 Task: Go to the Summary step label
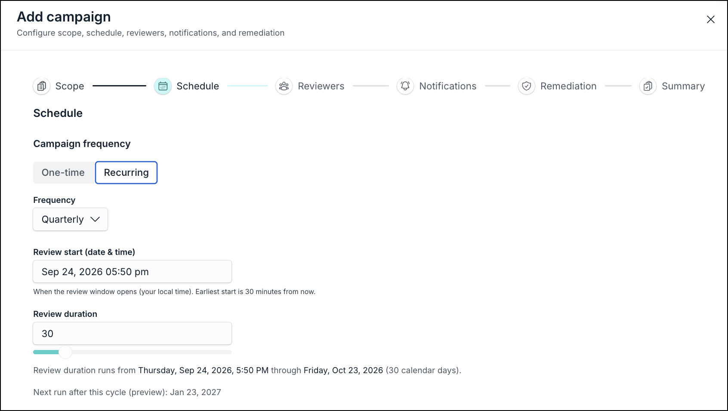pyautogui.click(x=683, y=86)
